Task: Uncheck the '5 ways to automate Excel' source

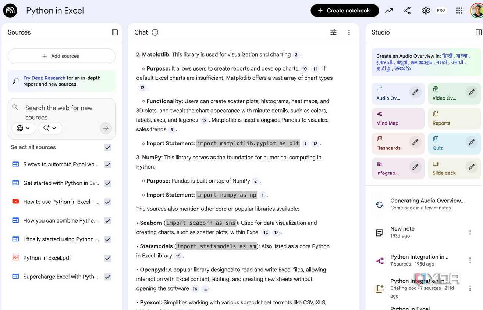Action: pyautogui.click(x=108, y=165)
